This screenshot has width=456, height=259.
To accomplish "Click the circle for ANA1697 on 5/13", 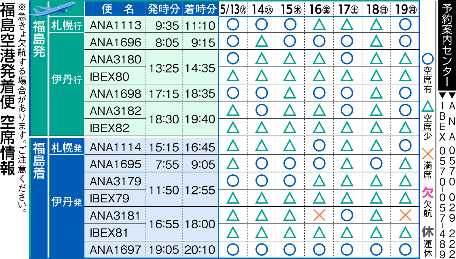I will tap(233, 250).
